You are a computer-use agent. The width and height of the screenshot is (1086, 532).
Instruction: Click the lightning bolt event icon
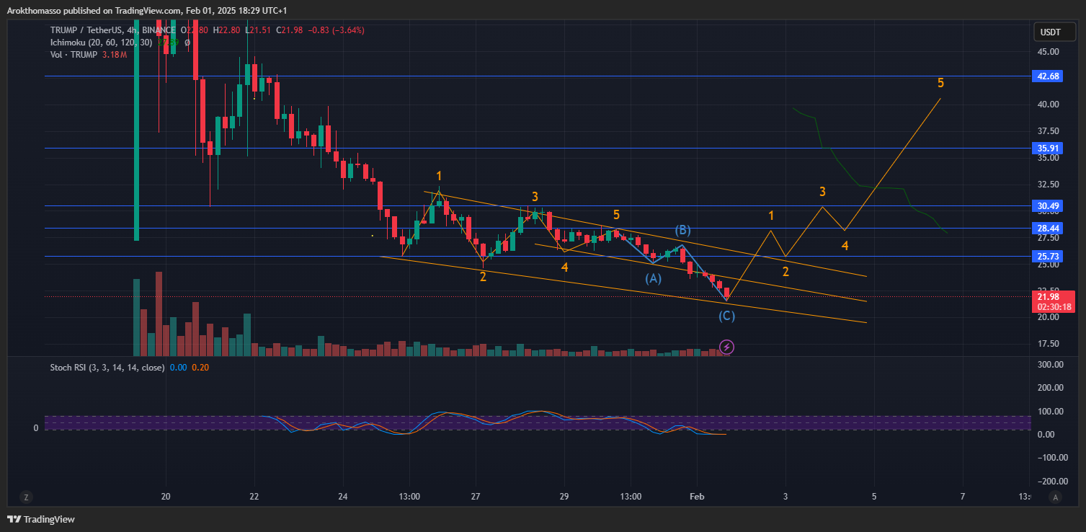pyautogui.click(x=726, y=347)
